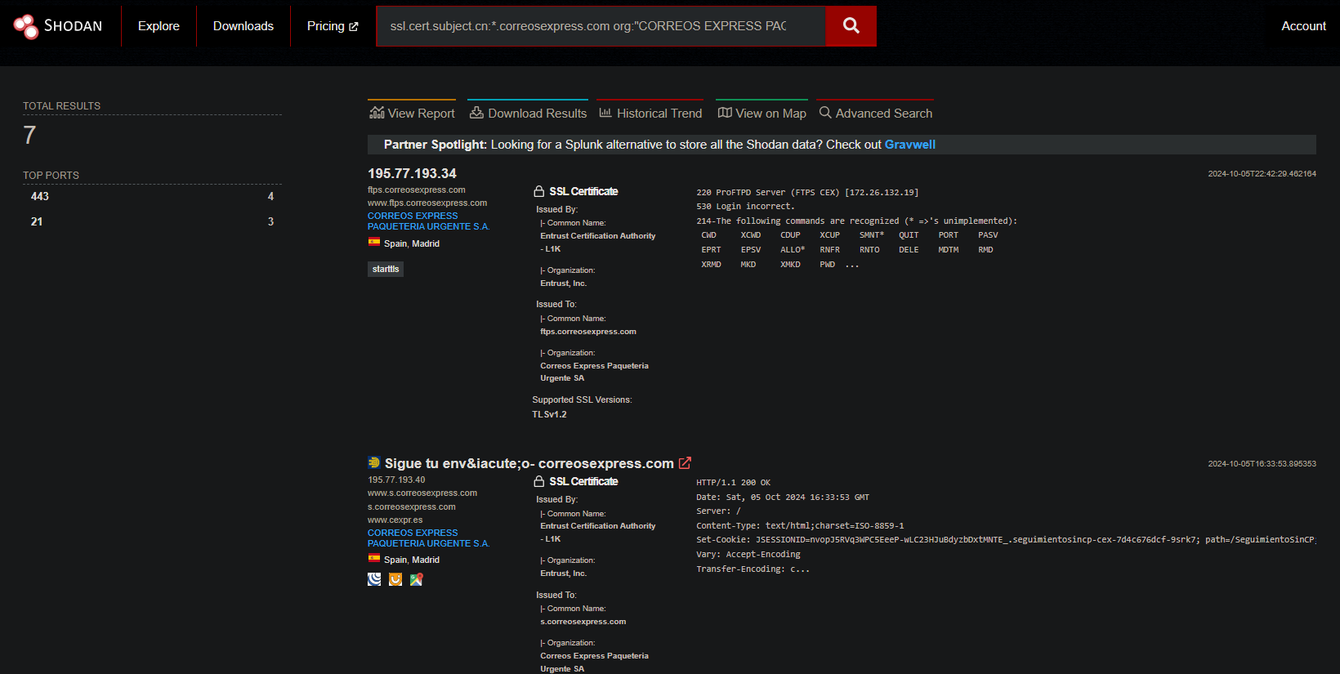Click lock icon of second SSL Certificate
The height and width of the screenshot is (674, 1340).
click(539, 481)
